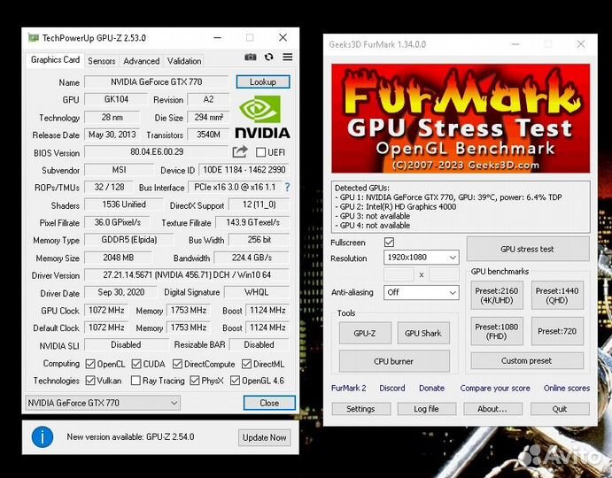Click the Memory Type GDDR5 (Elpida) field
The width and height of the screenshot is (612, 478).
coord(129,240)
